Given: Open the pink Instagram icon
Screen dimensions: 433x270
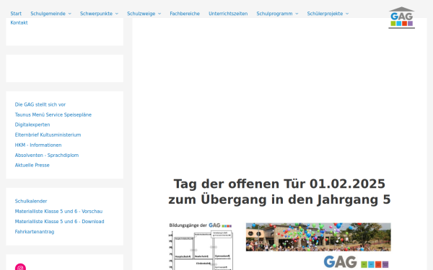Looking at the screenshot, I should click(20, 267).
